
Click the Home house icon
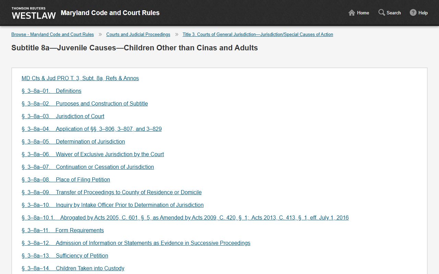pyautogui.click(x=352, y=13)
